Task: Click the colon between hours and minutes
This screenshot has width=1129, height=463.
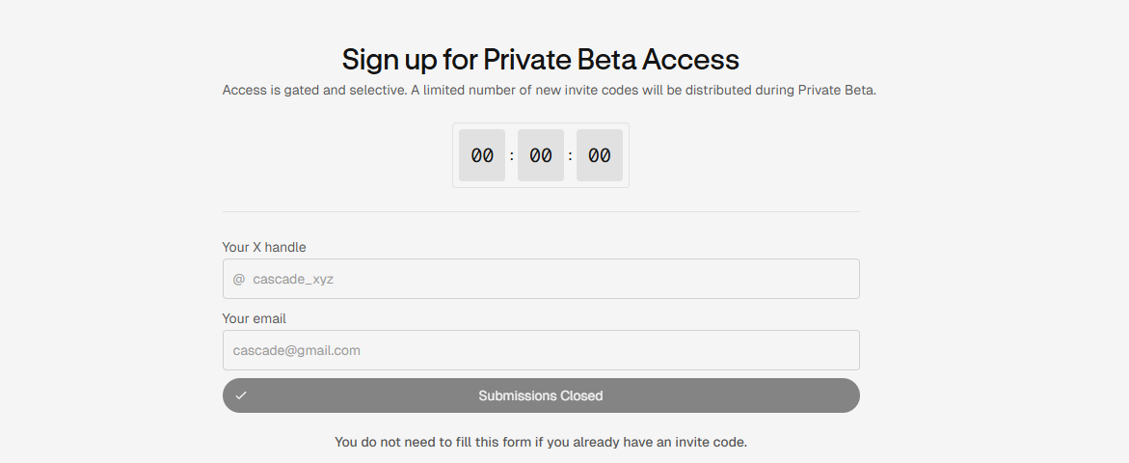Action: (512, 155)
